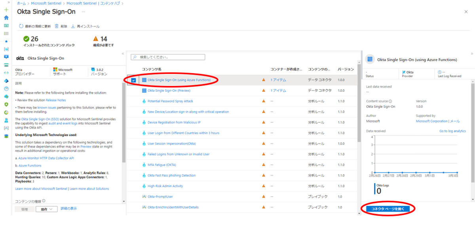Click warning icon in Failed Logins from Unknown row

pos(264,154)
